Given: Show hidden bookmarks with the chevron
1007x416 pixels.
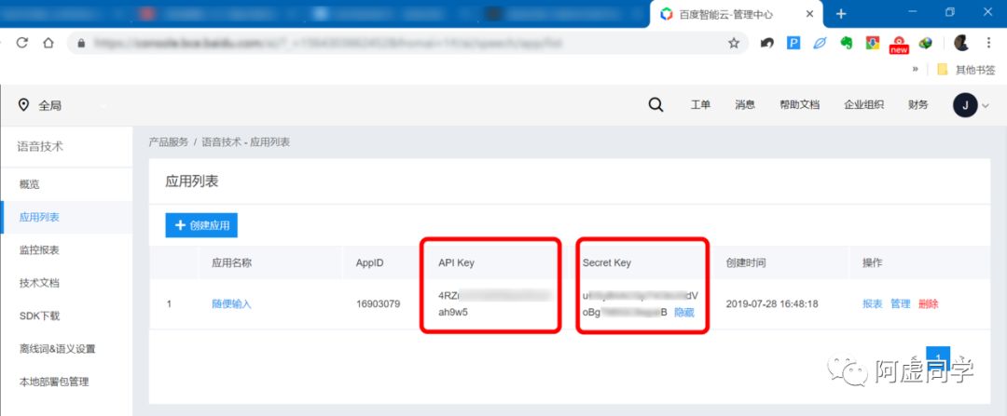Looking at the screenshot, I should click(916, 69).
